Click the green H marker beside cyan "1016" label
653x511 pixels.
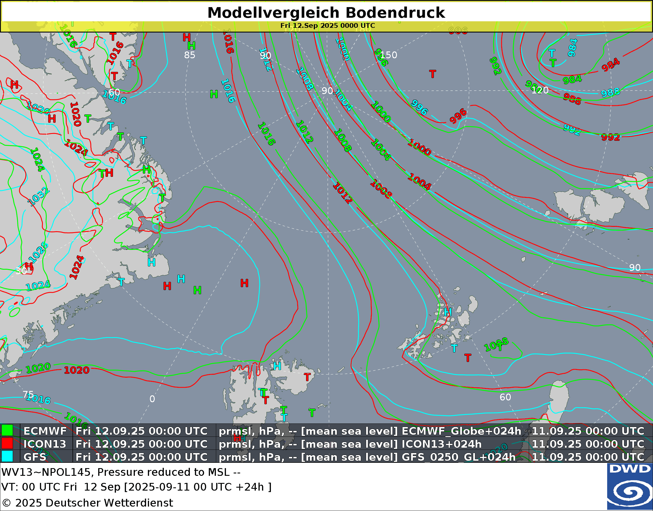(x=214, y=94)
